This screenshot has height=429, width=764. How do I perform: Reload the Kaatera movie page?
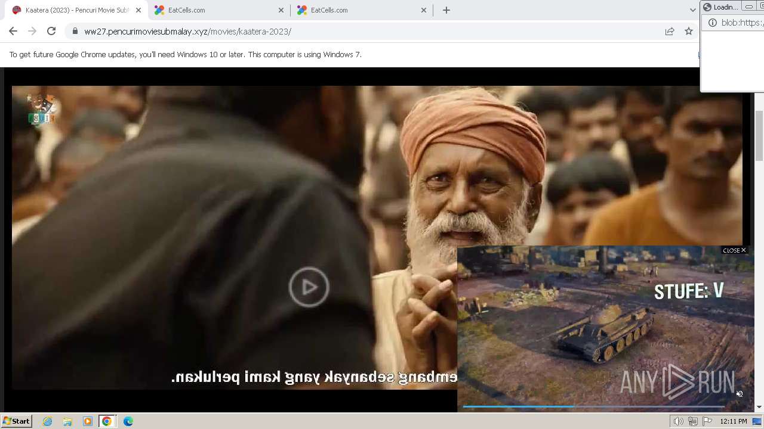point(51,31)
